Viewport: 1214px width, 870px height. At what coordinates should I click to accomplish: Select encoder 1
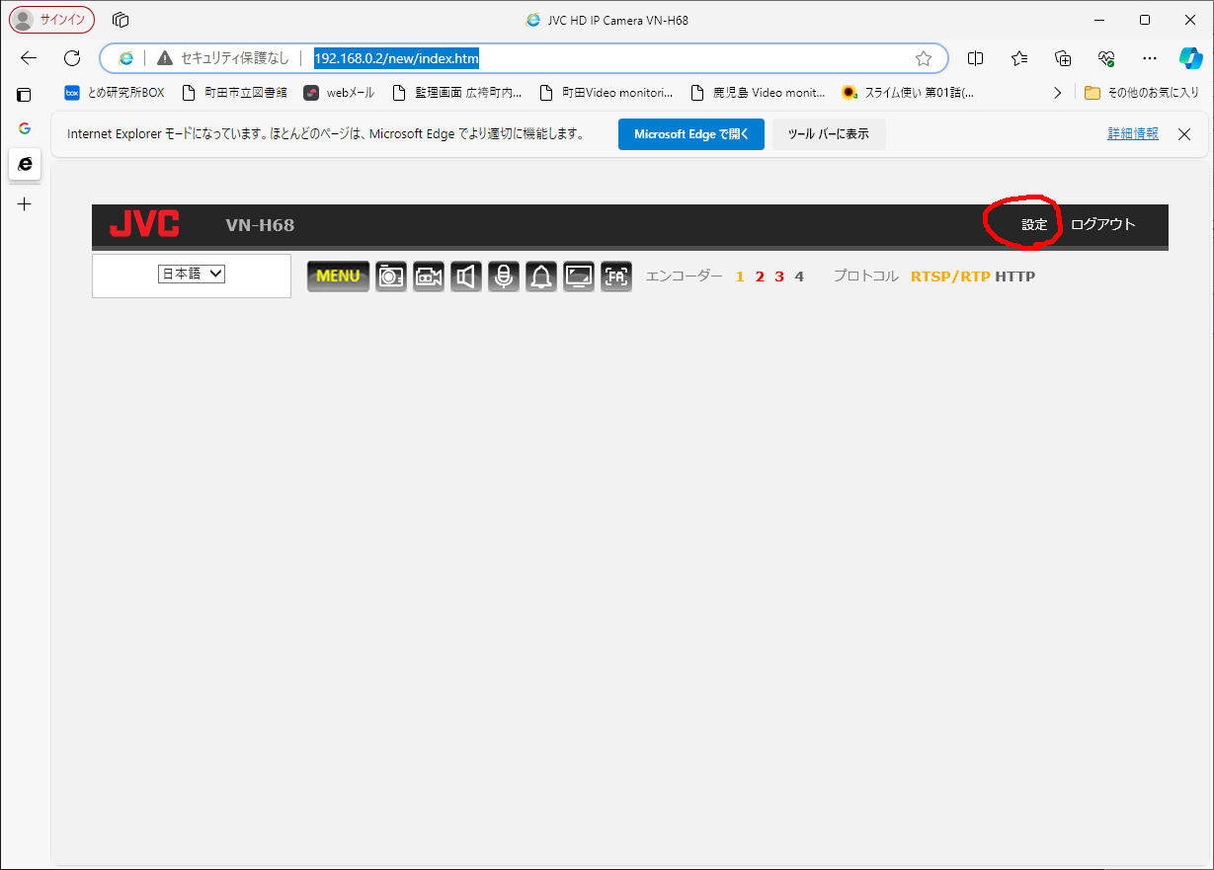click(740, 277)
